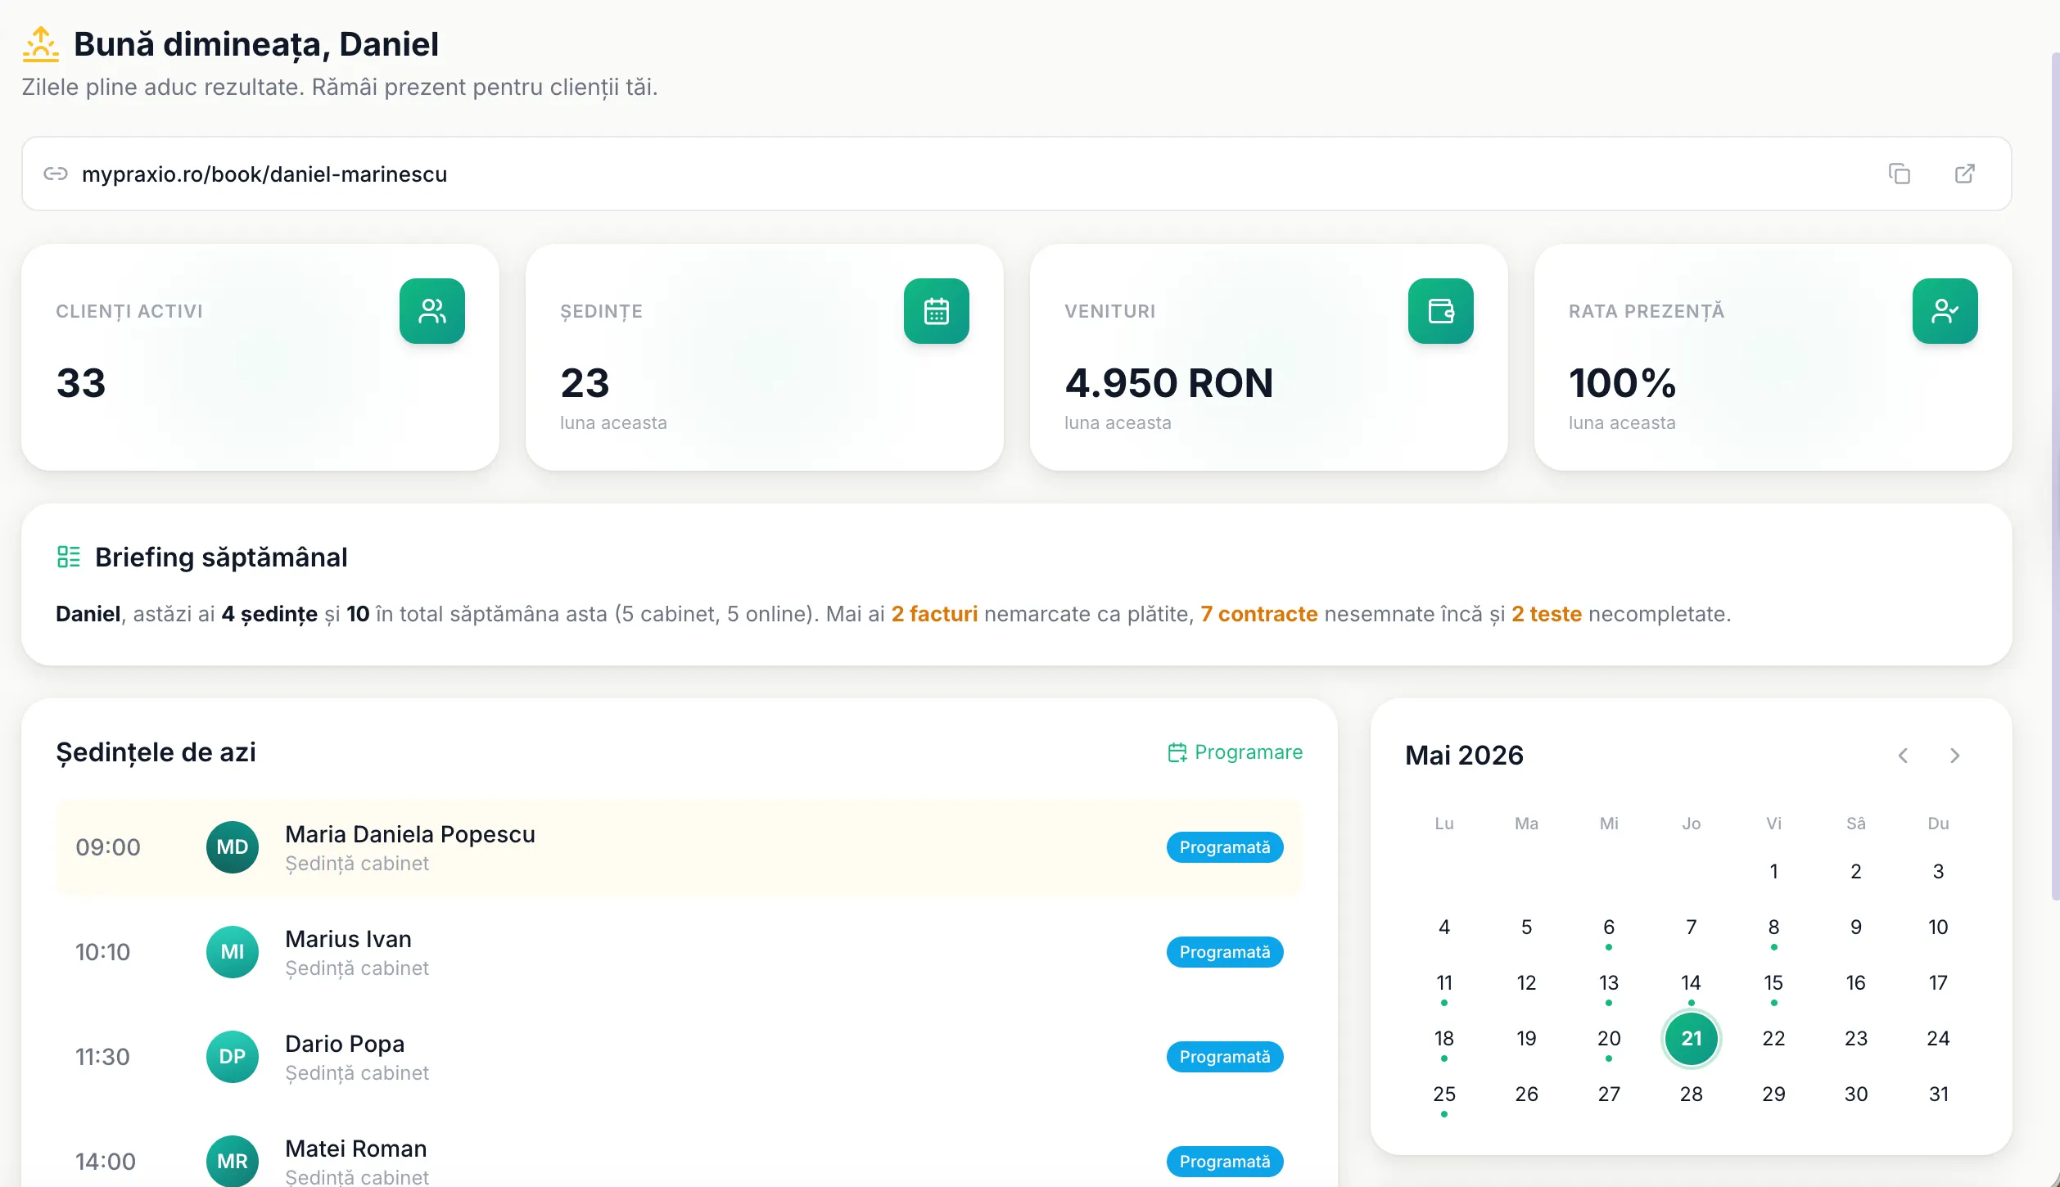Click the sunrise icon next to the greeting
The width and height of the screenshot is (2060, 1187).
(41, 44)
